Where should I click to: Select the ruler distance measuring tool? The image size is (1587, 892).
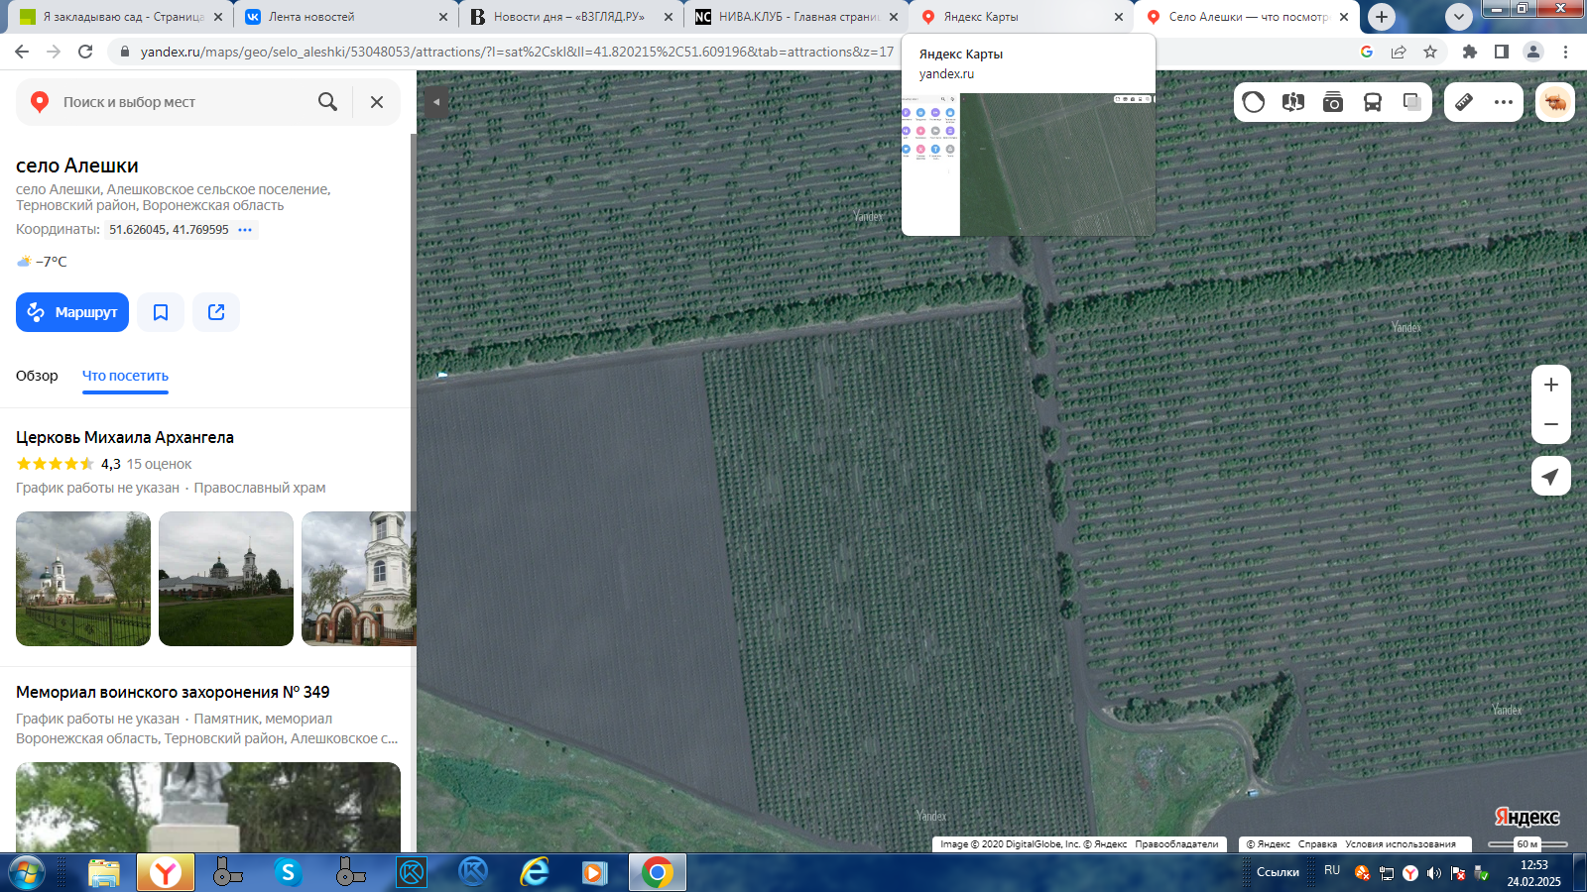1464,102
